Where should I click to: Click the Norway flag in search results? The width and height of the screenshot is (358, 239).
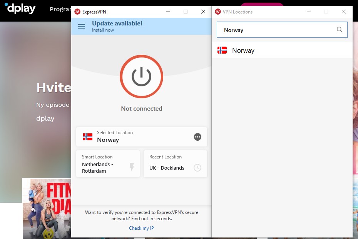tap(222, 50)
